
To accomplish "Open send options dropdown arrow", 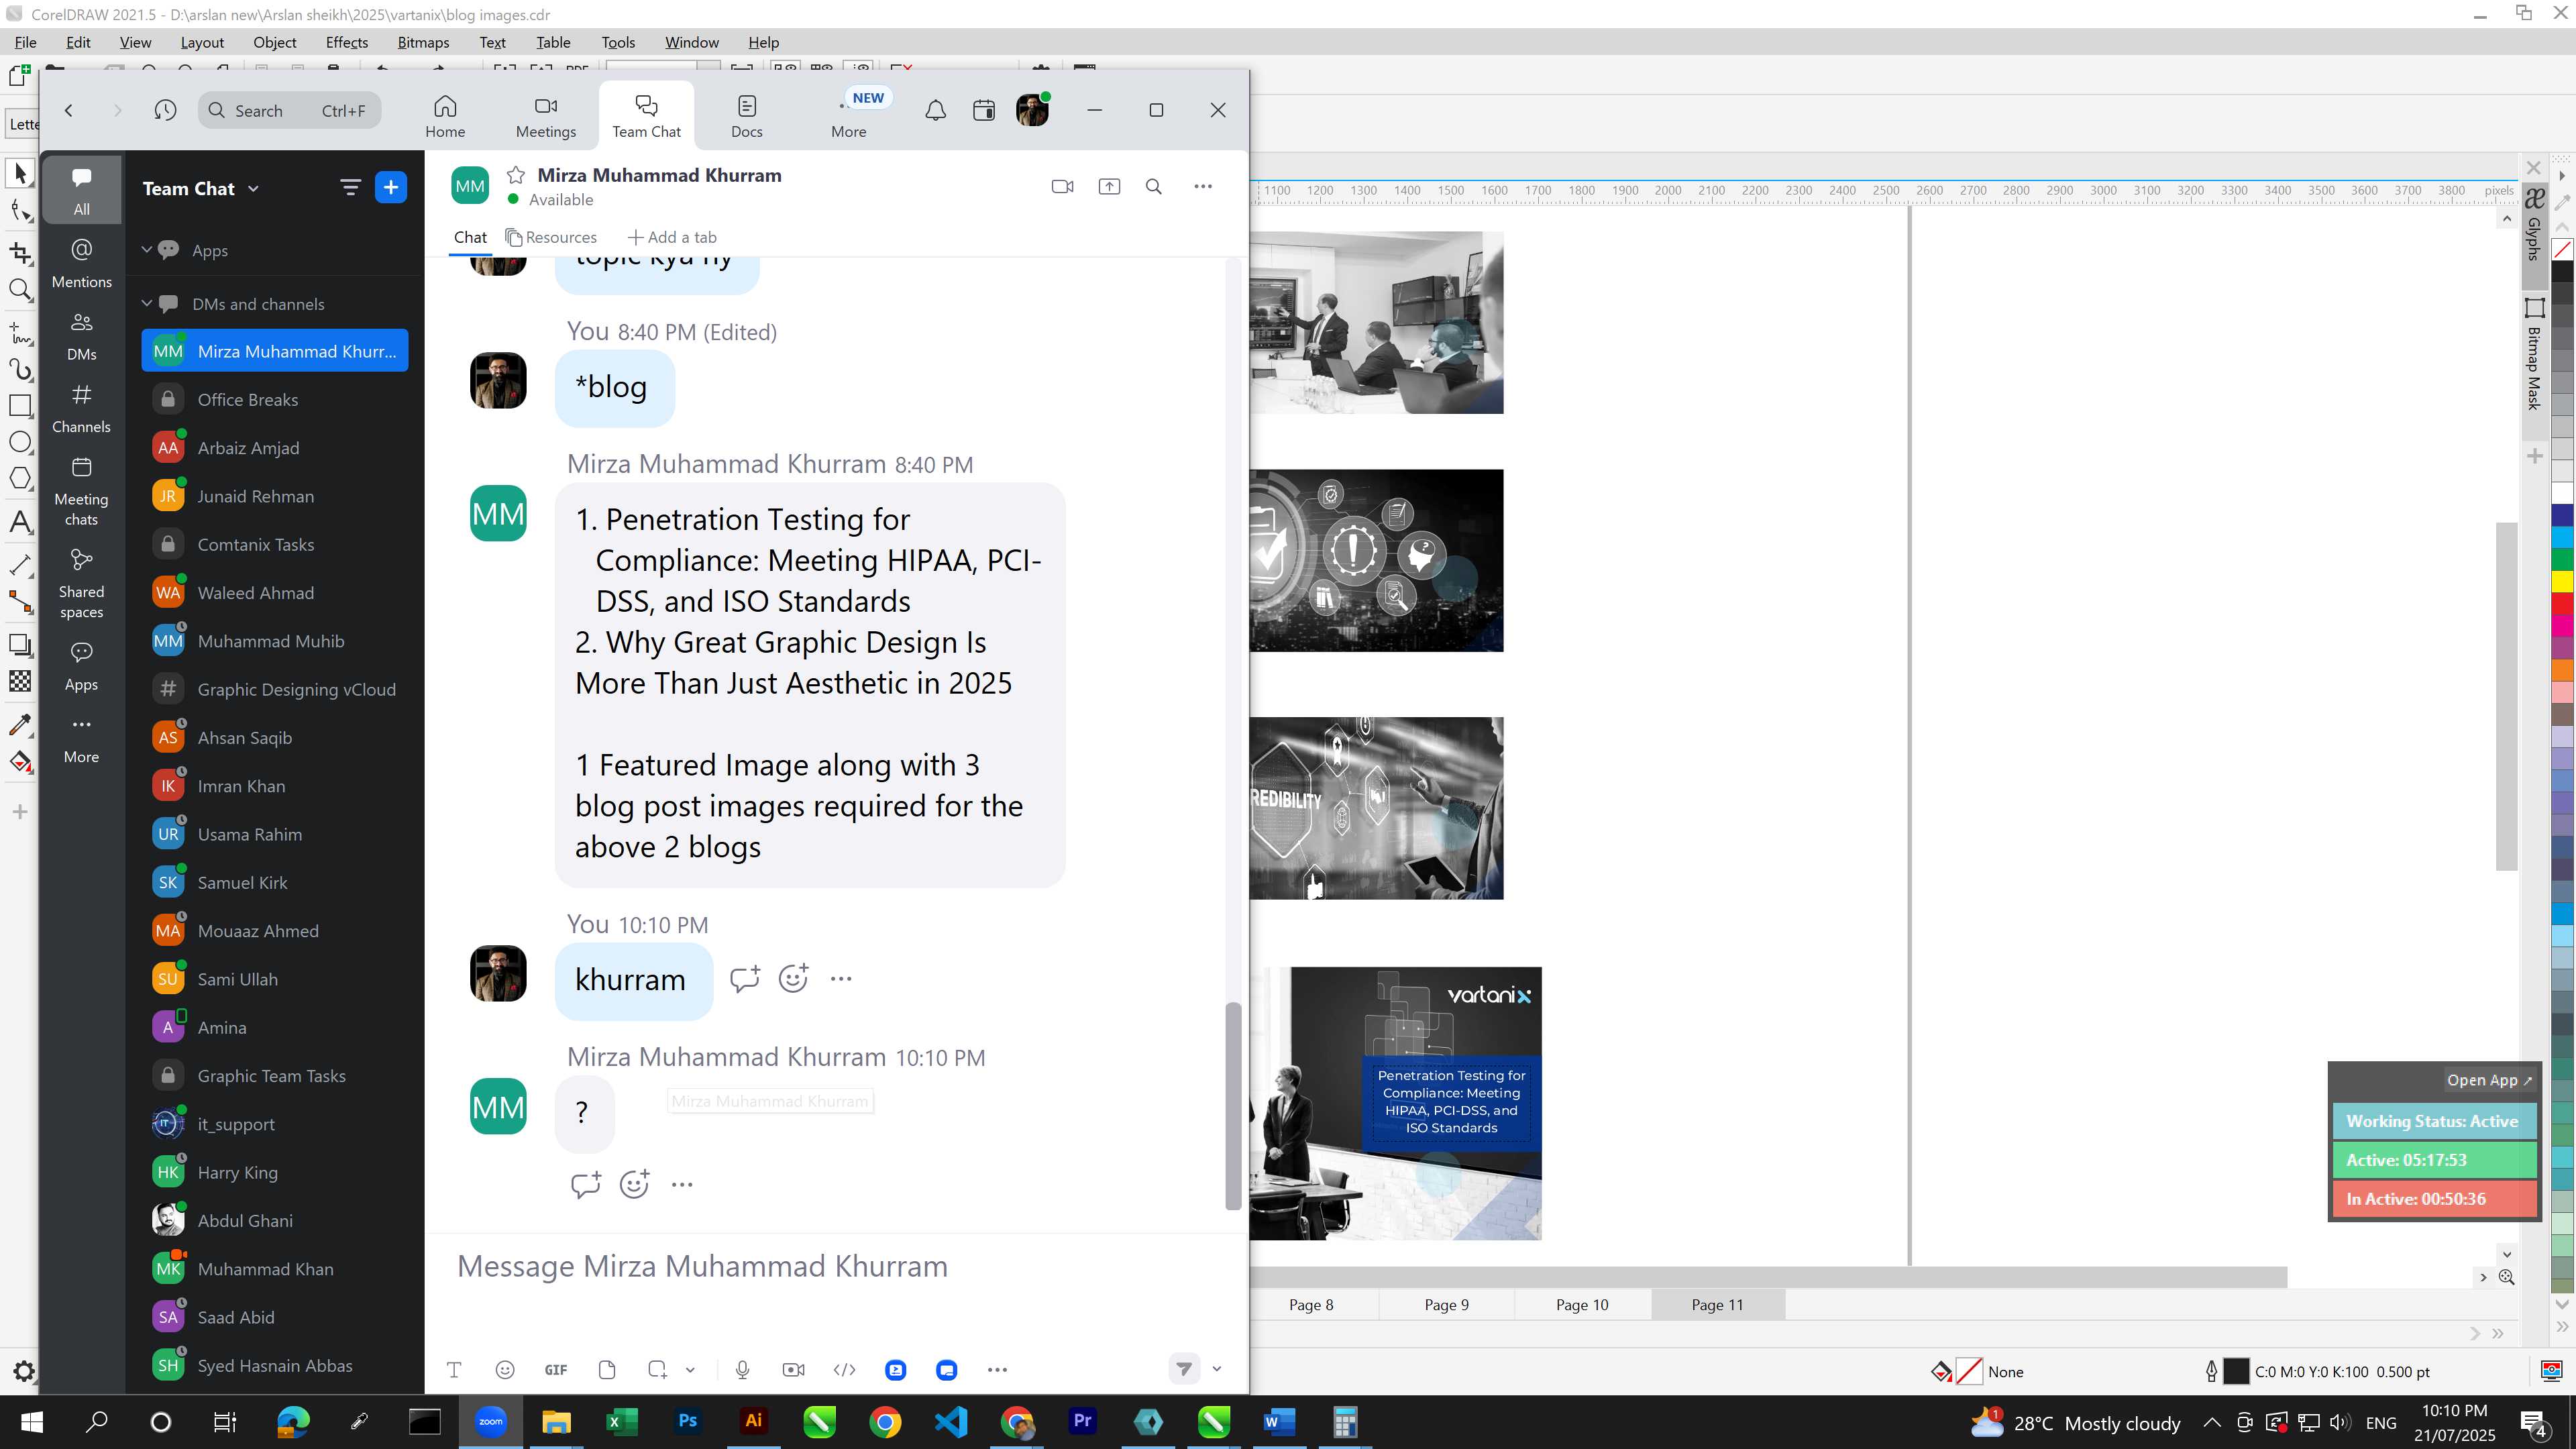I will 1217,1369.
